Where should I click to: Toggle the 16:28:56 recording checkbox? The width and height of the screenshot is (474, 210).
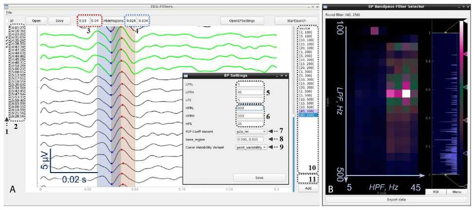point(9,117)
